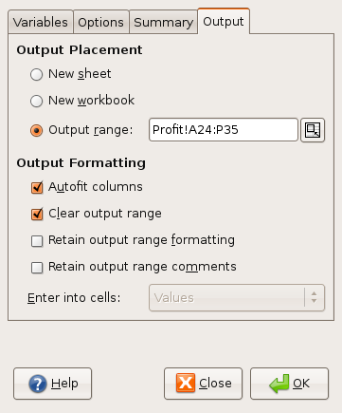Disable Clear output range checkbox
The image size is (342, 413).
coord(37,214)
